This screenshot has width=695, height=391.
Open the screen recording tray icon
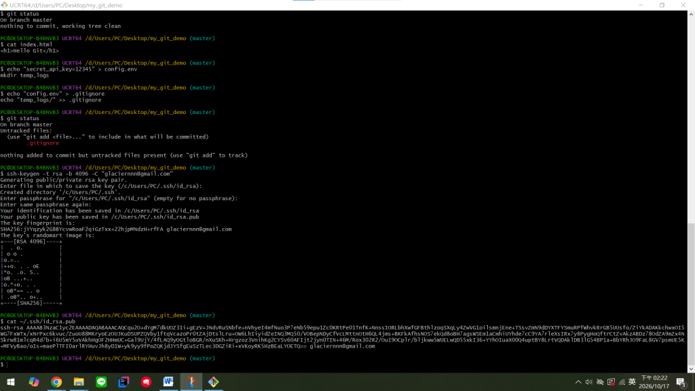612,382
